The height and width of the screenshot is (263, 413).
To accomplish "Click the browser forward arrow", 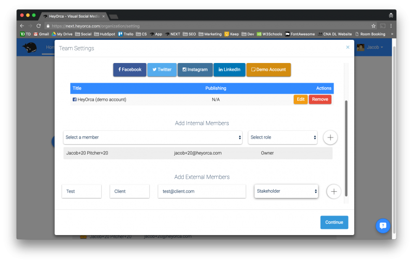I will point(30,26).
